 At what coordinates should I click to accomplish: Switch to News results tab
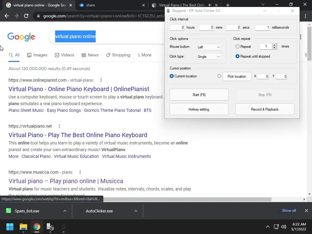[90, 55]
